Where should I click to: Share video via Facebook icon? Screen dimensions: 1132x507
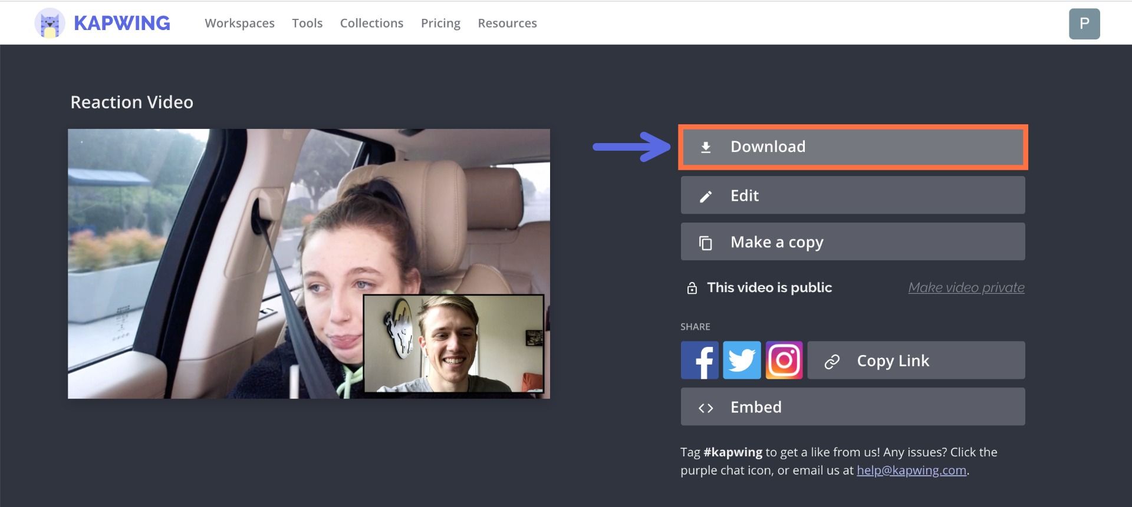click(699, 360)
